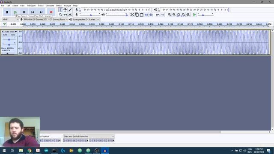This screenshot has height=154, width=274.
Task: Skip to start of track
Action: tap(33, 12)
